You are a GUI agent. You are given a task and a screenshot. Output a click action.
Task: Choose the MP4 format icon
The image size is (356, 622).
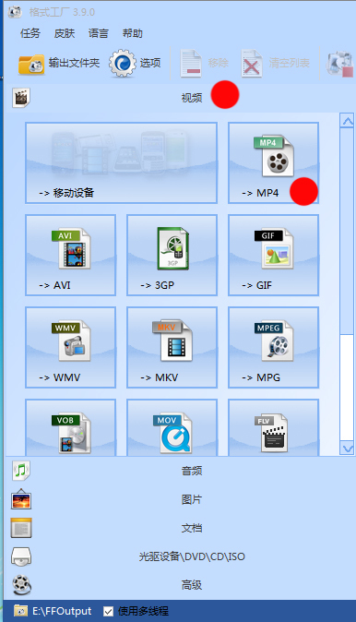tap(274, 155)
